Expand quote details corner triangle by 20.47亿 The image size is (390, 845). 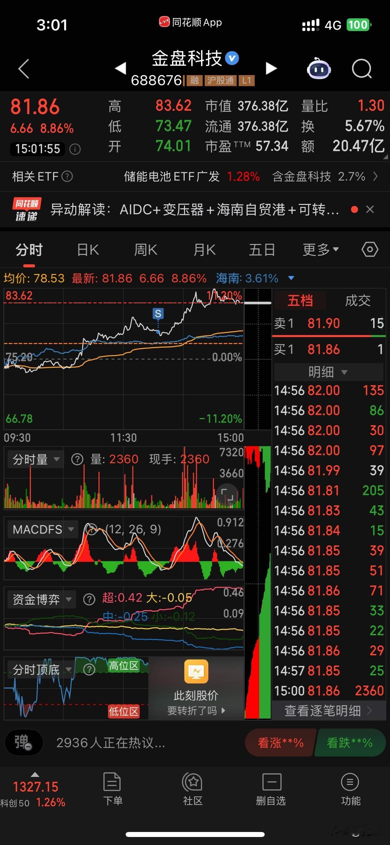point(386,157)
